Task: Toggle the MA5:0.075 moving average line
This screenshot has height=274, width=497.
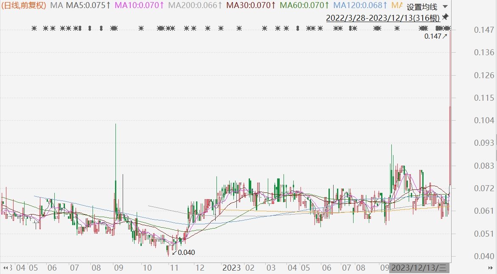Action: (x=88, y=6)
